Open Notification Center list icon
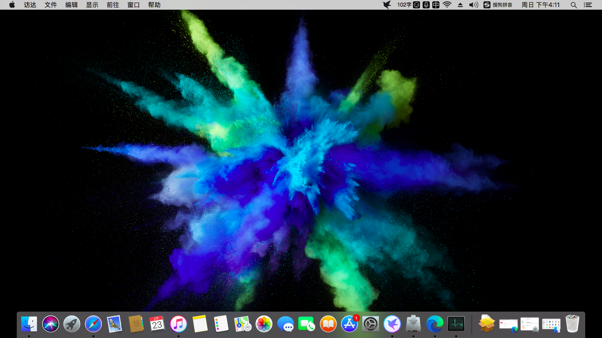Viewport: 602px width, 338px height. tap(587, 5)
